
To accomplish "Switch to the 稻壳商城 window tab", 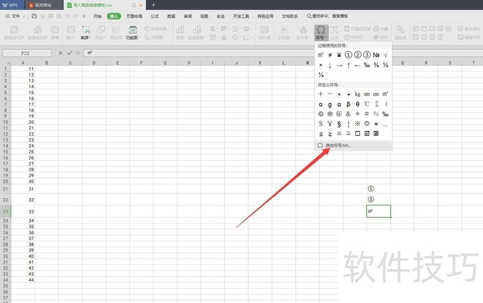I will [x=43, y=5].
